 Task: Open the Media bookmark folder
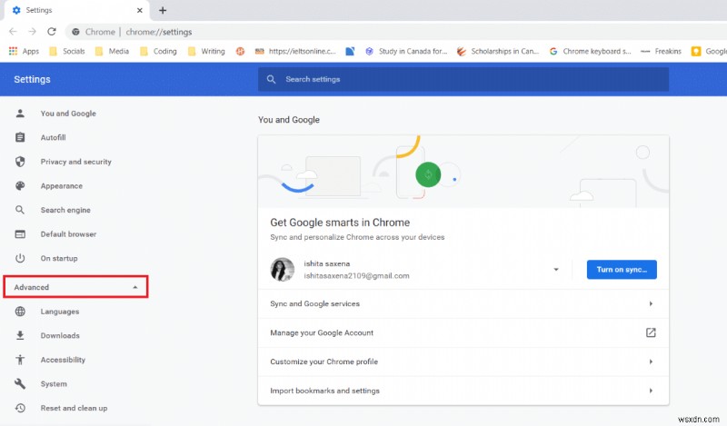click(112, 51)
